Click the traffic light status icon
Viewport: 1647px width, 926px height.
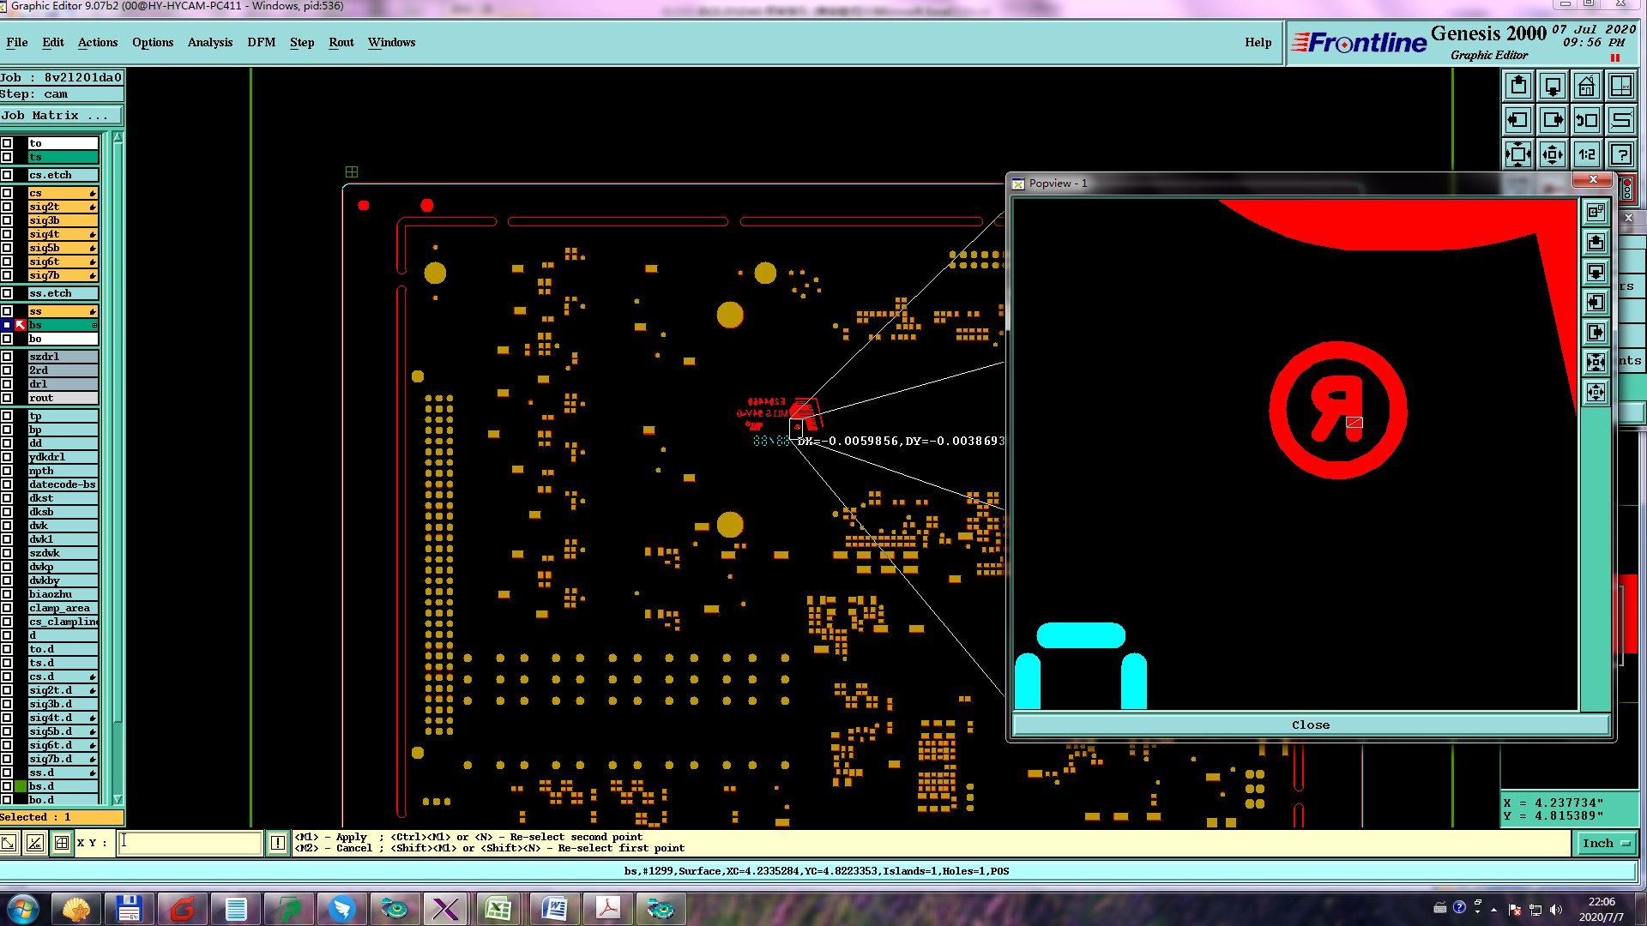pos(1627,189)
